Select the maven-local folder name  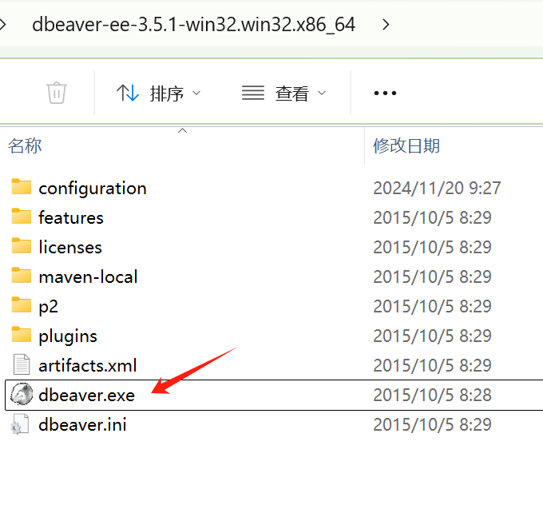pyautogui.click(x=88, y=276)
